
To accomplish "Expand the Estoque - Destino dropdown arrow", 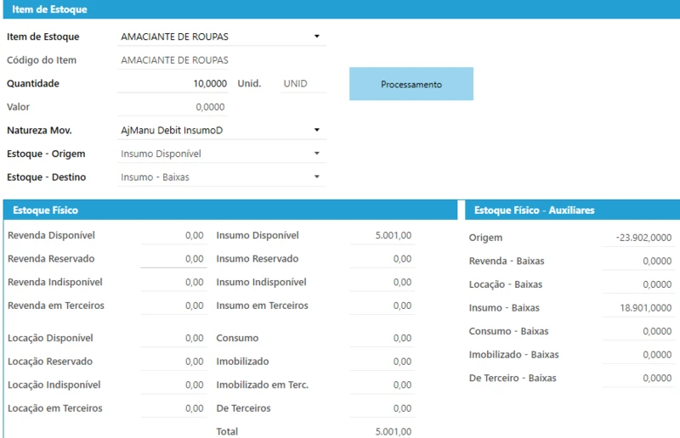I will click(x=317, y=177).
